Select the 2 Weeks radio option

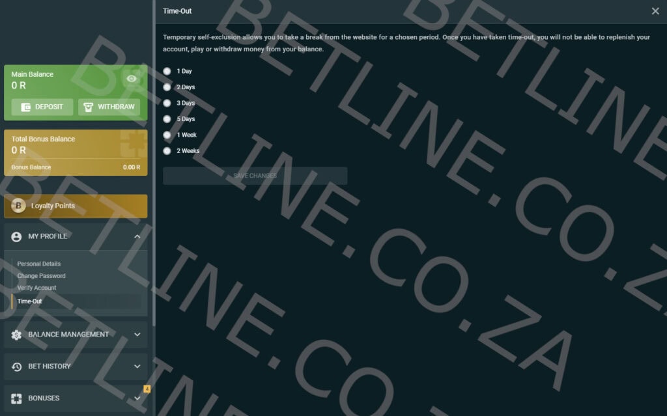pyautogui.click(x=167, y=151)
